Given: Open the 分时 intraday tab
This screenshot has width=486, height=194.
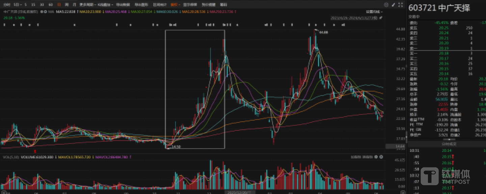Looking at the screenshot, I should (x=7, y=5).
